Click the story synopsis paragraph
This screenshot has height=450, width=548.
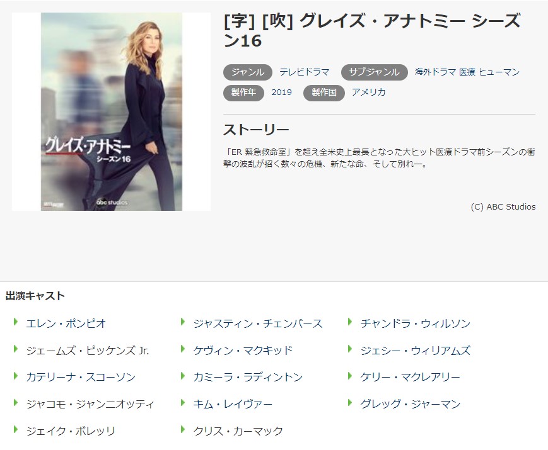(379, 158)
